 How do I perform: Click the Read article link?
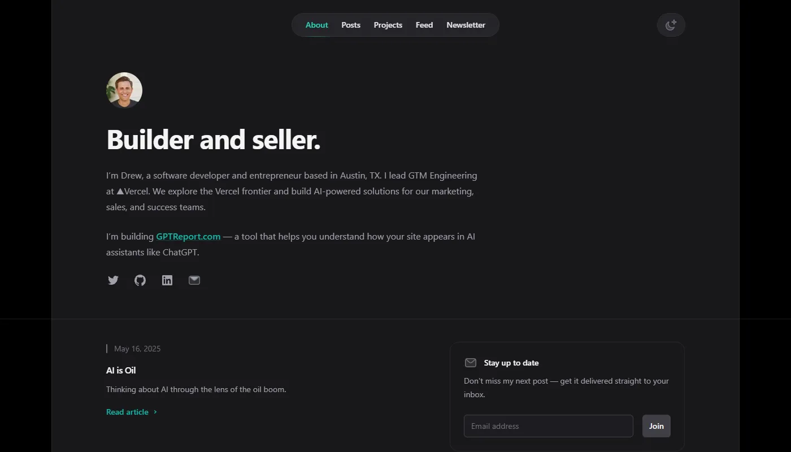[127, 412]
